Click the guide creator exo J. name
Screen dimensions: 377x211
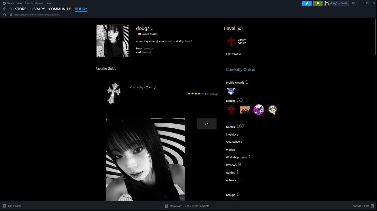click(151, 88)
